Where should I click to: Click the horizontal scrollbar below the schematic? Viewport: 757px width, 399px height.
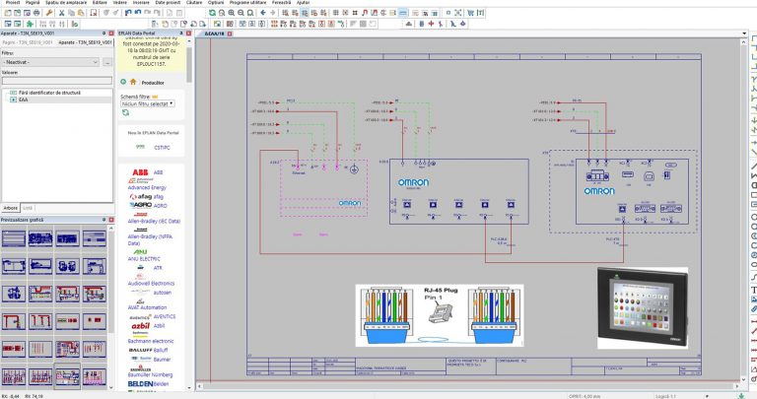pos(468,386)
